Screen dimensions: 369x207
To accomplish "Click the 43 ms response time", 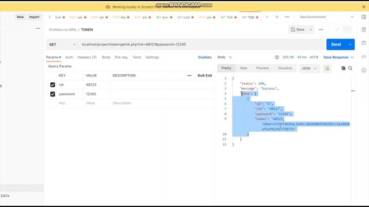I will point(302,57).
